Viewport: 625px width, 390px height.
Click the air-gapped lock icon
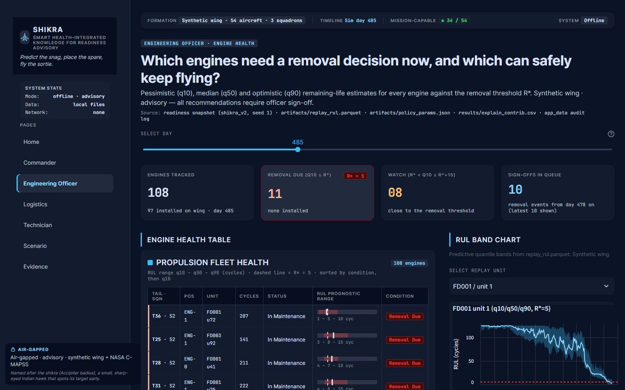click(x=13, y=349)
